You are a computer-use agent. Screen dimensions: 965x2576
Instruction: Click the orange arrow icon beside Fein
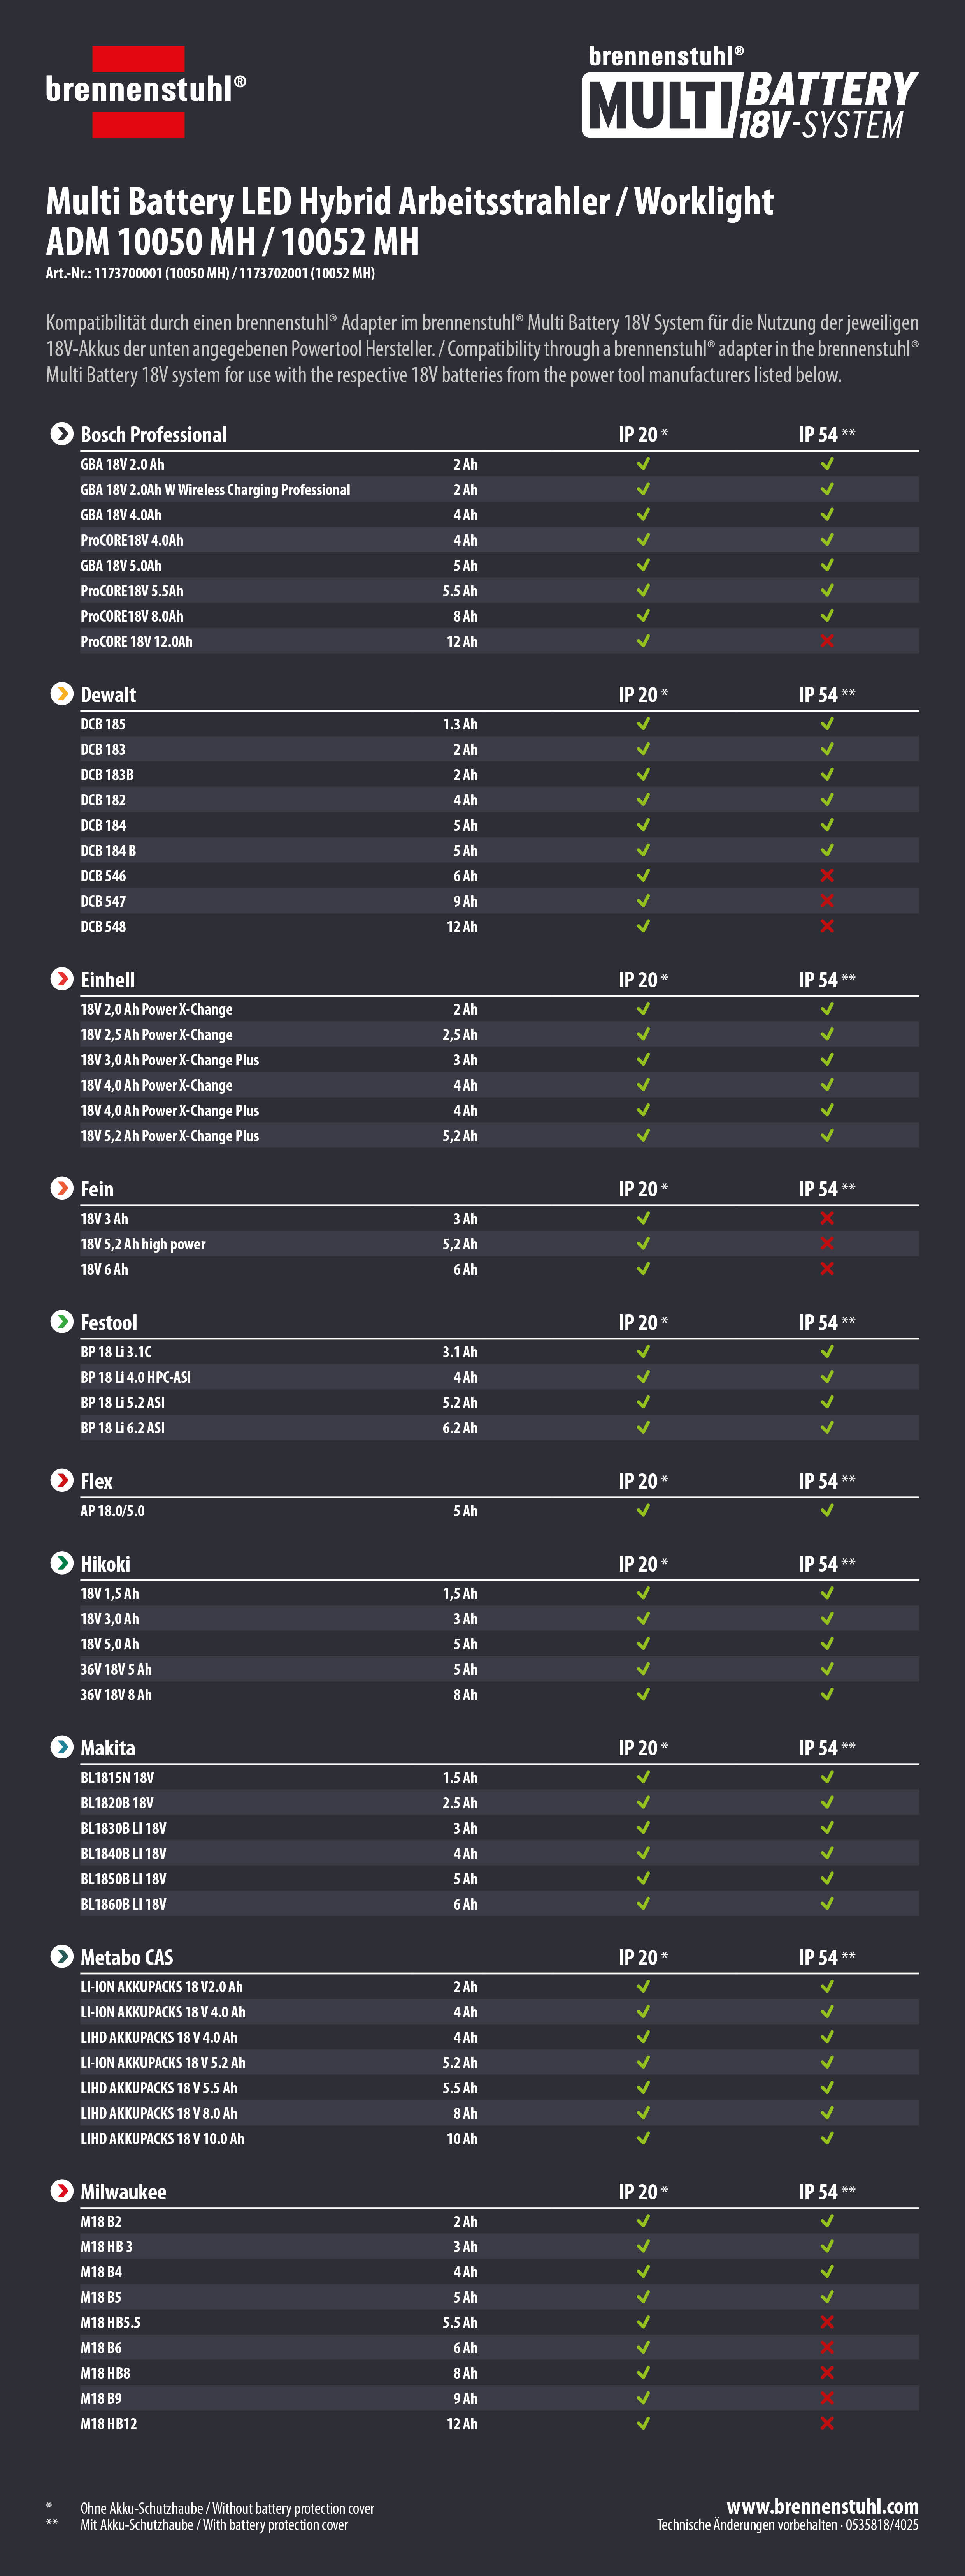[x=62, y=1188]
